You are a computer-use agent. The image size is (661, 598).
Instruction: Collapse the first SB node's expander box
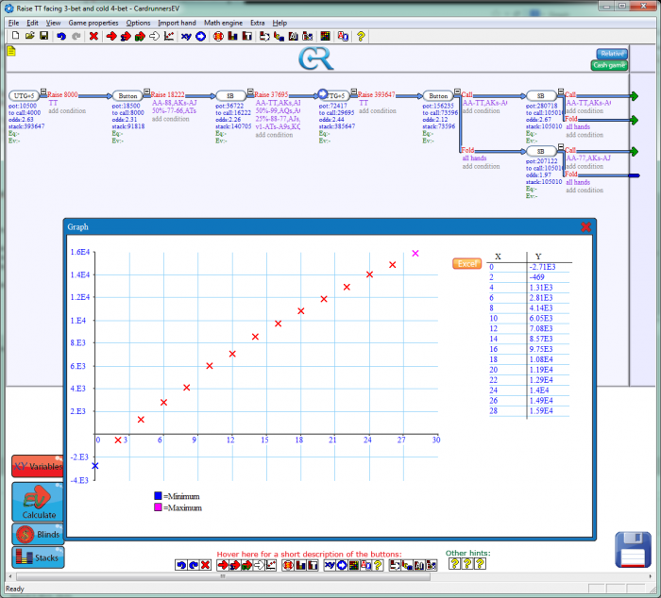(x=249, y=91)
